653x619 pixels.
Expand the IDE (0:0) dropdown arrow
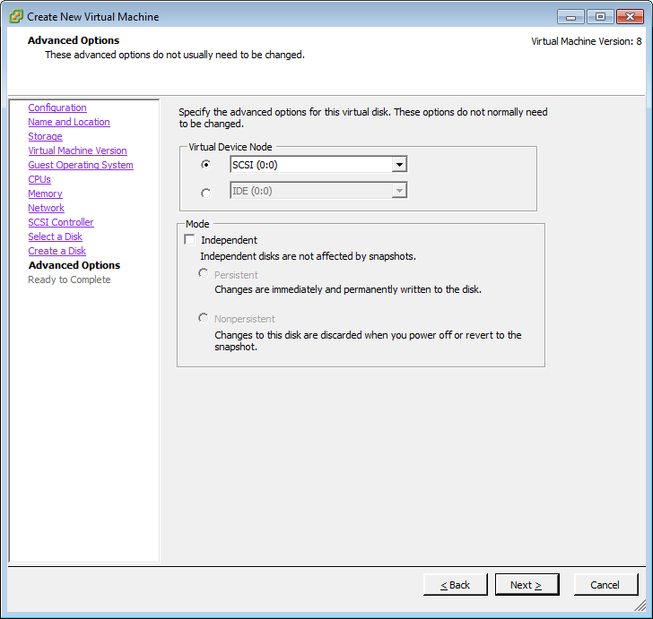[x=400, y=191]
